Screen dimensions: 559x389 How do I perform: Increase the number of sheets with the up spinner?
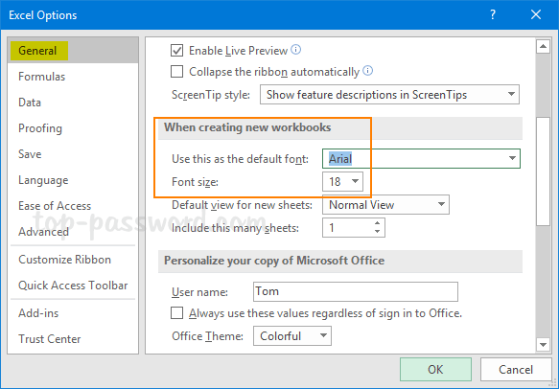[377, 223]
